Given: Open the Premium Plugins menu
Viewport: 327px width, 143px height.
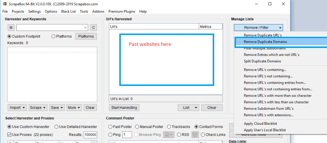Looking at the screenshot, I should click(x=122, y=11).
